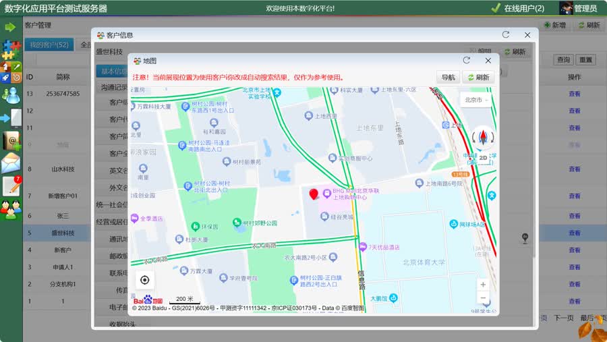Open the 管理员 user menu
The width and height of the screenshot is (607, 342).
[x=579, y=8]
